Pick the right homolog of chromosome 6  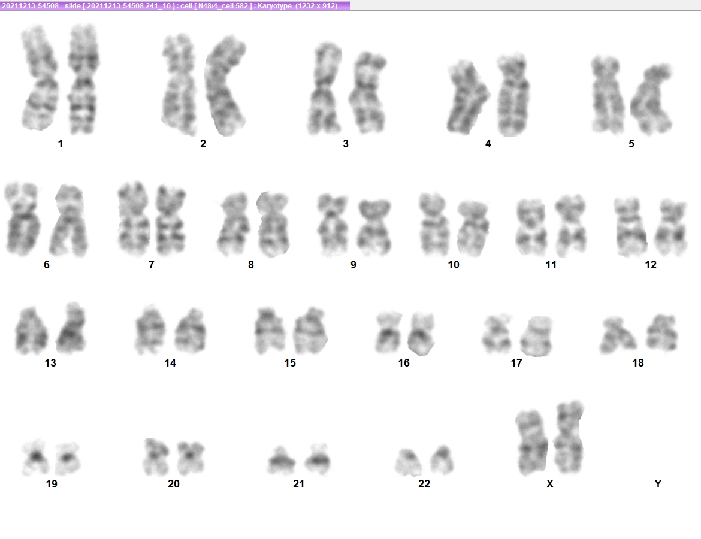(68, 221)
